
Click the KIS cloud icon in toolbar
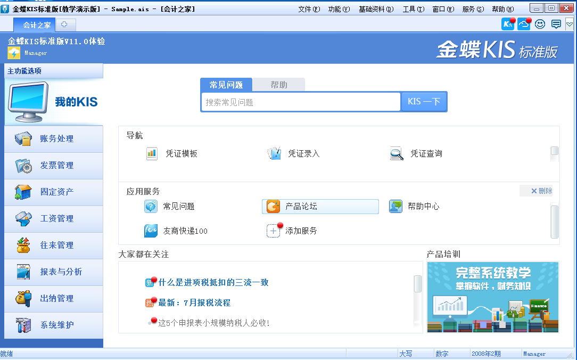tap(524, 24)
